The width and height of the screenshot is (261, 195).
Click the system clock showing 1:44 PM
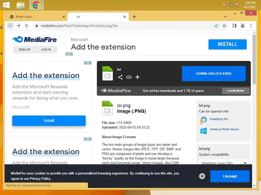(x=250, y=5)
